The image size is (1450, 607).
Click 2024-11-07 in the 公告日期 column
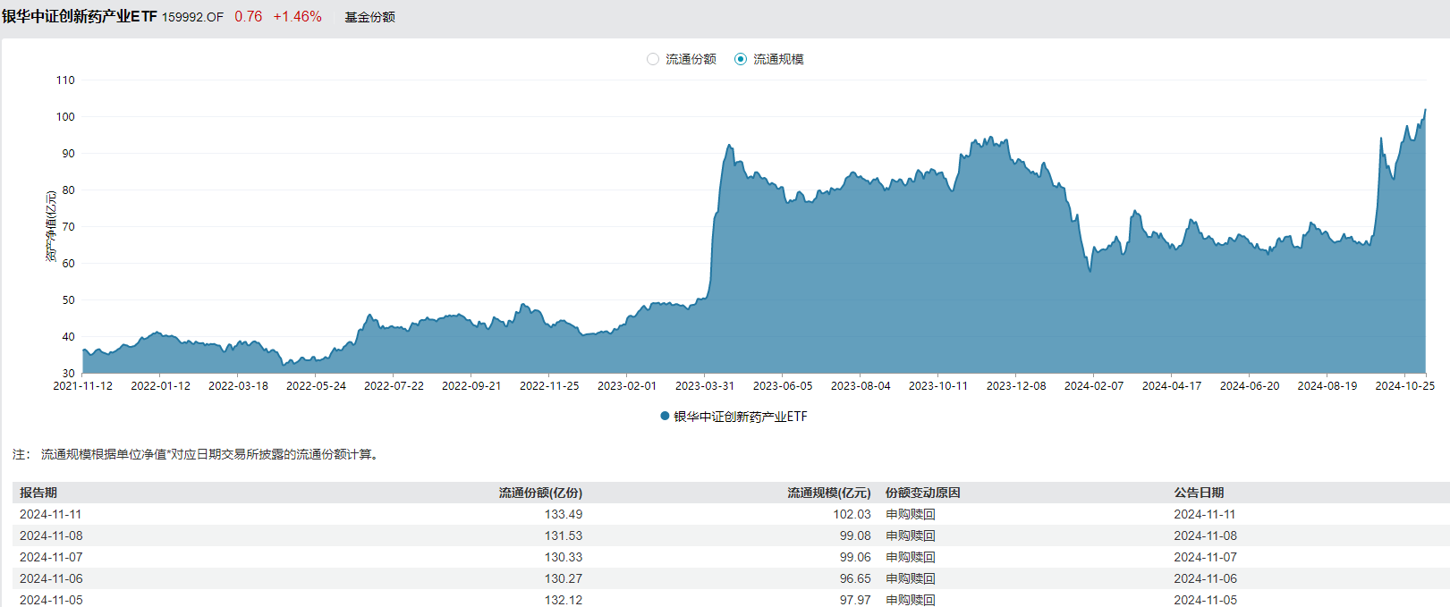[1205, 557]
